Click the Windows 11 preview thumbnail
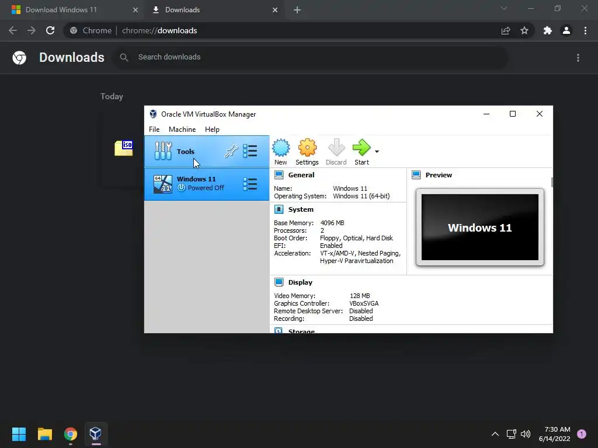 pyautogui.click(x=480, y=227)
